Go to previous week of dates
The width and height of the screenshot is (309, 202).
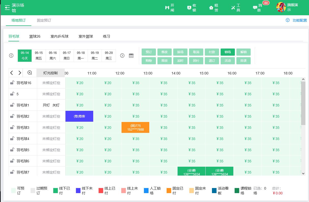pyautogui.click(x=11, y=55)
